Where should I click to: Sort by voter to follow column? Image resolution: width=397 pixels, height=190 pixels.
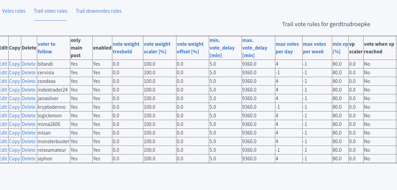pos(46,48)
